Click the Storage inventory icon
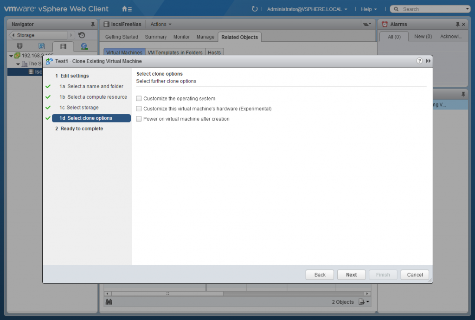This screenshot has height=320, width=475. click(x=63, y=46)
